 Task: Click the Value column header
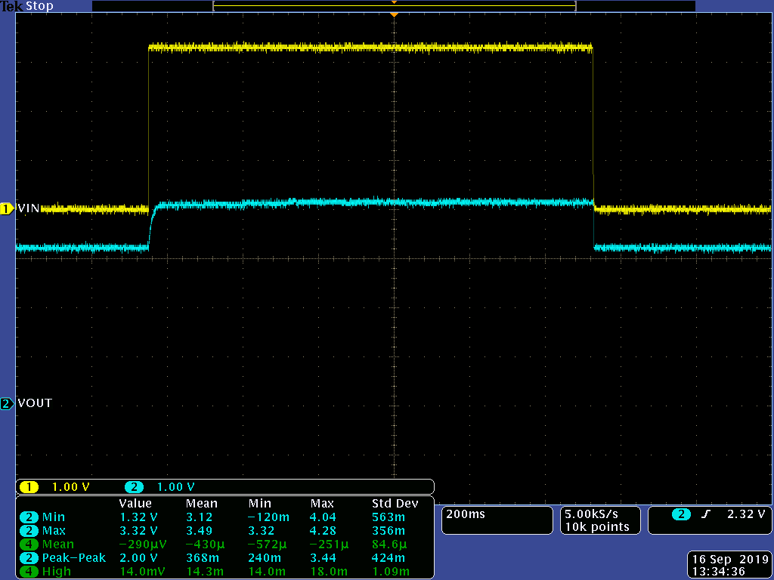135,504
